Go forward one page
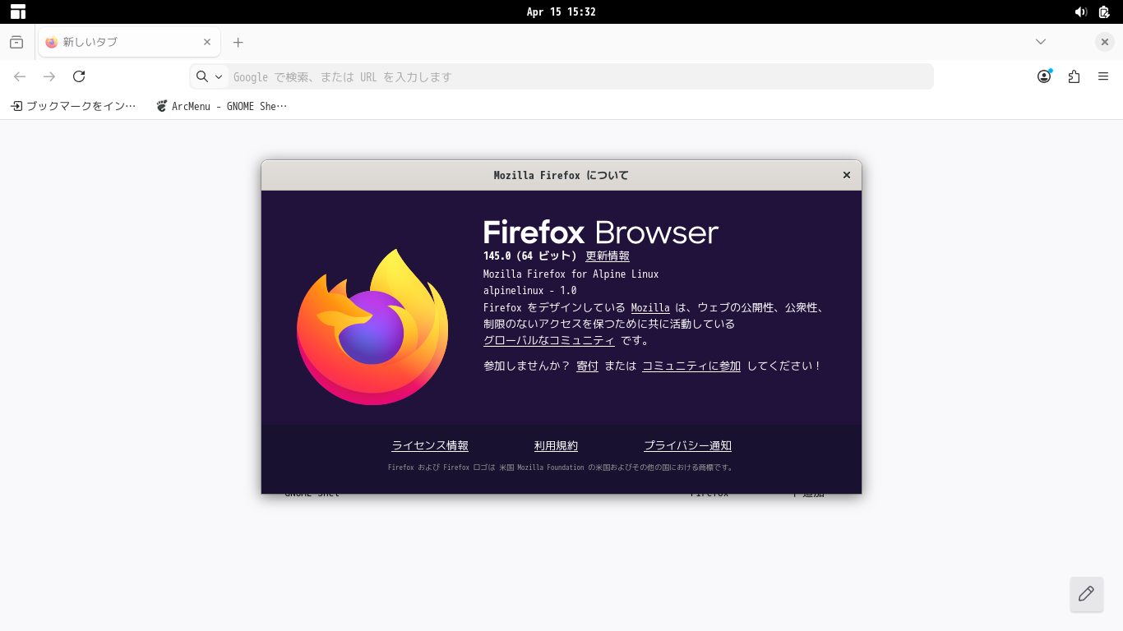The height and width of the screenshot is (631, 1123). pos(49,76)
